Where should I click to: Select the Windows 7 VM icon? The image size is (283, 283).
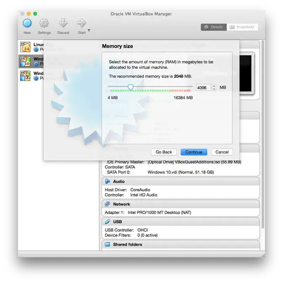coord(25,76)
